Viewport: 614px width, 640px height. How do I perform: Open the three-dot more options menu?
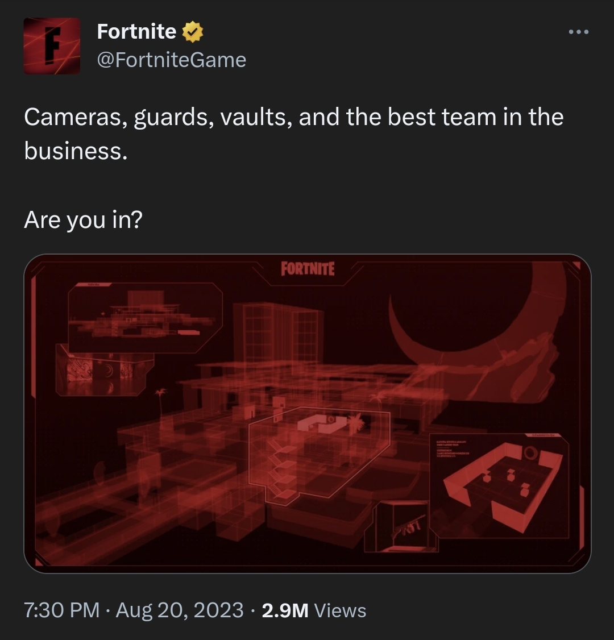coord(579,31)
